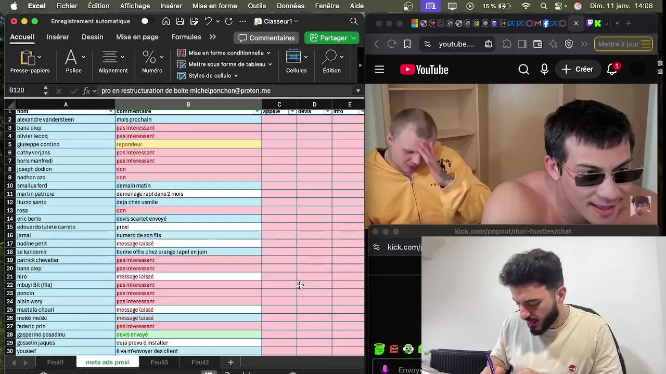Open undo history dropdown arrow
The width and height of the screenshot is (666, 374).
click(217, 21)
